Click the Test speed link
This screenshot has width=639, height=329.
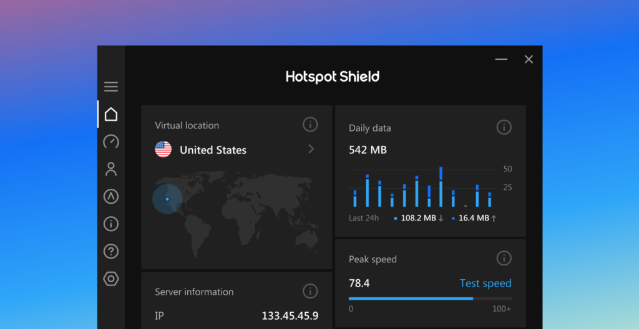(x=485, y=283)
